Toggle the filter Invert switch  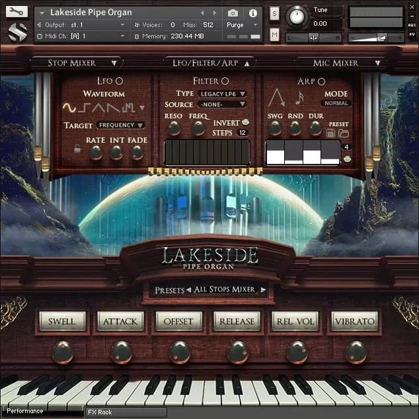pyautogui.click(x=245, y=122)
